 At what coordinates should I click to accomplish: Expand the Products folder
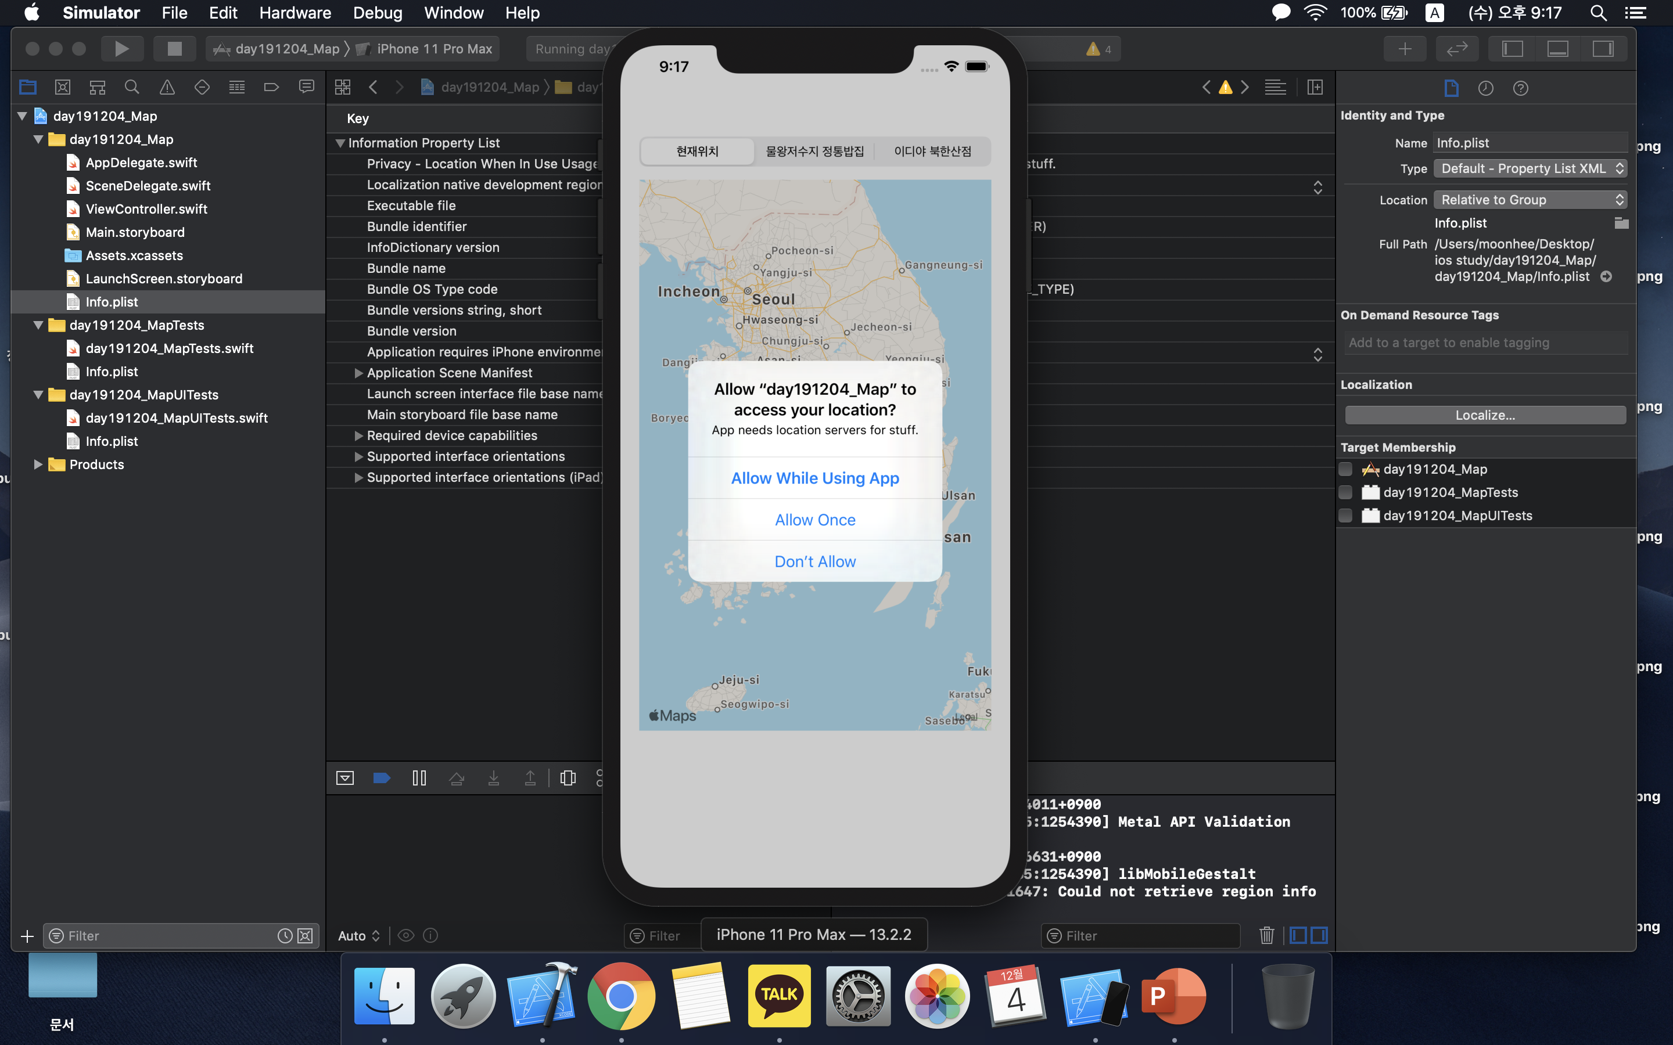pos(38,464)
